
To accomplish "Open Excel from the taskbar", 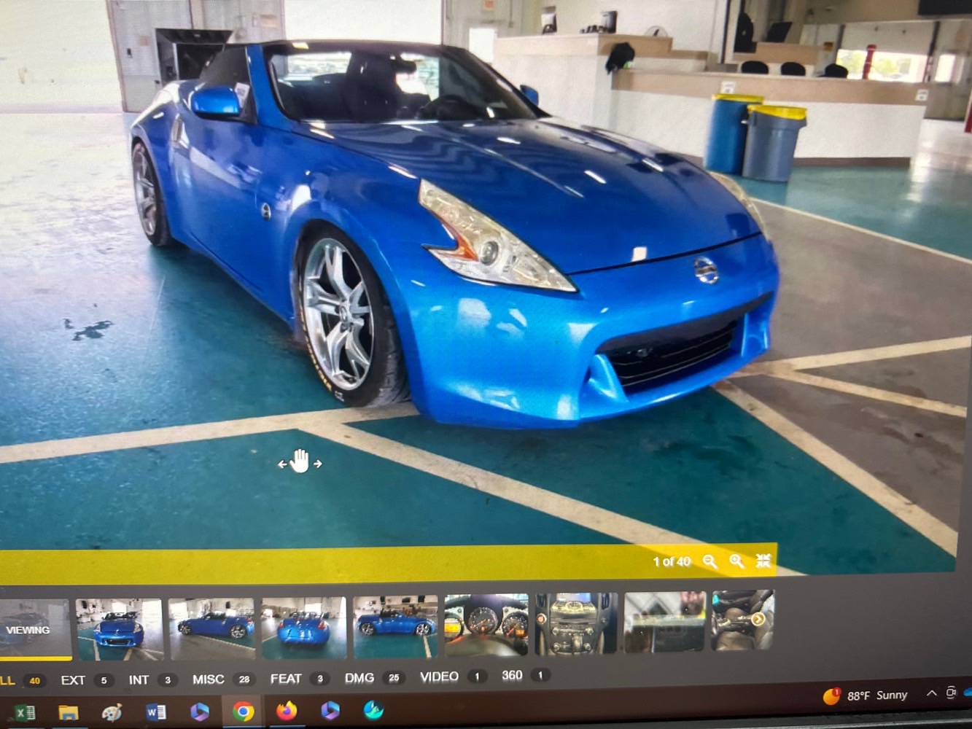I will [x=24, y=712].
